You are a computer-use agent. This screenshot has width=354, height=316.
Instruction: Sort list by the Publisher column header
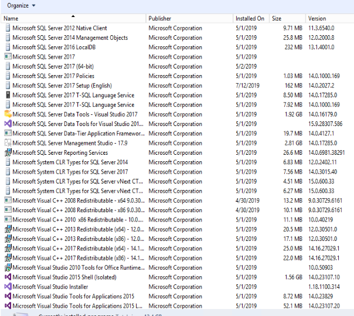coord(189,19)
